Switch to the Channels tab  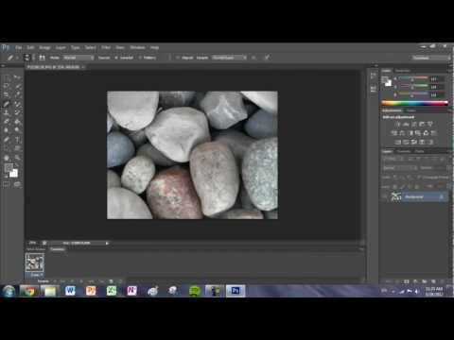[404, 151]
